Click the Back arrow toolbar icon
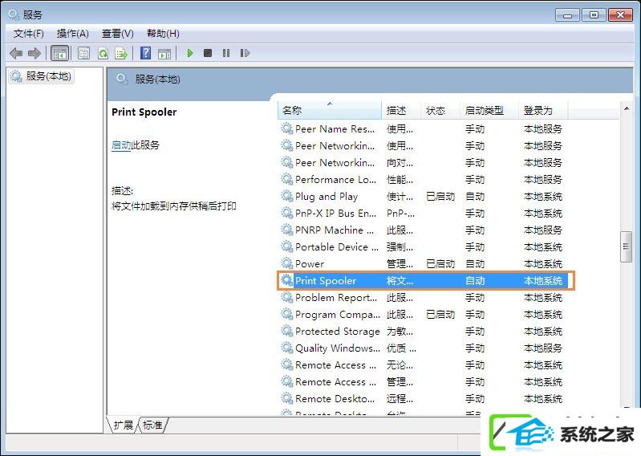Viewport: 641px width, 456px height. [16, 53]
